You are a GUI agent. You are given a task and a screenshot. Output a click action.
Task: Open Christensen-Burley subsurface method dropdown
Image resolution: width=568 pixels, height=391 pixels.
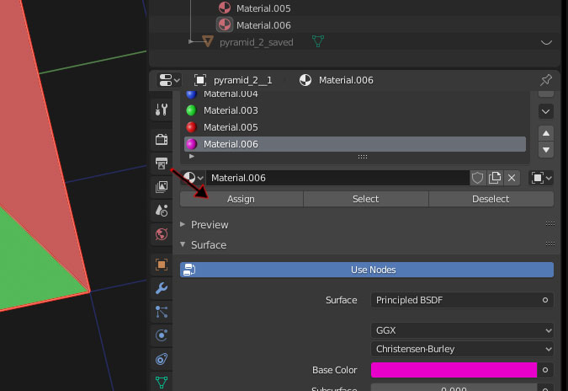click(x=462, y=349)
